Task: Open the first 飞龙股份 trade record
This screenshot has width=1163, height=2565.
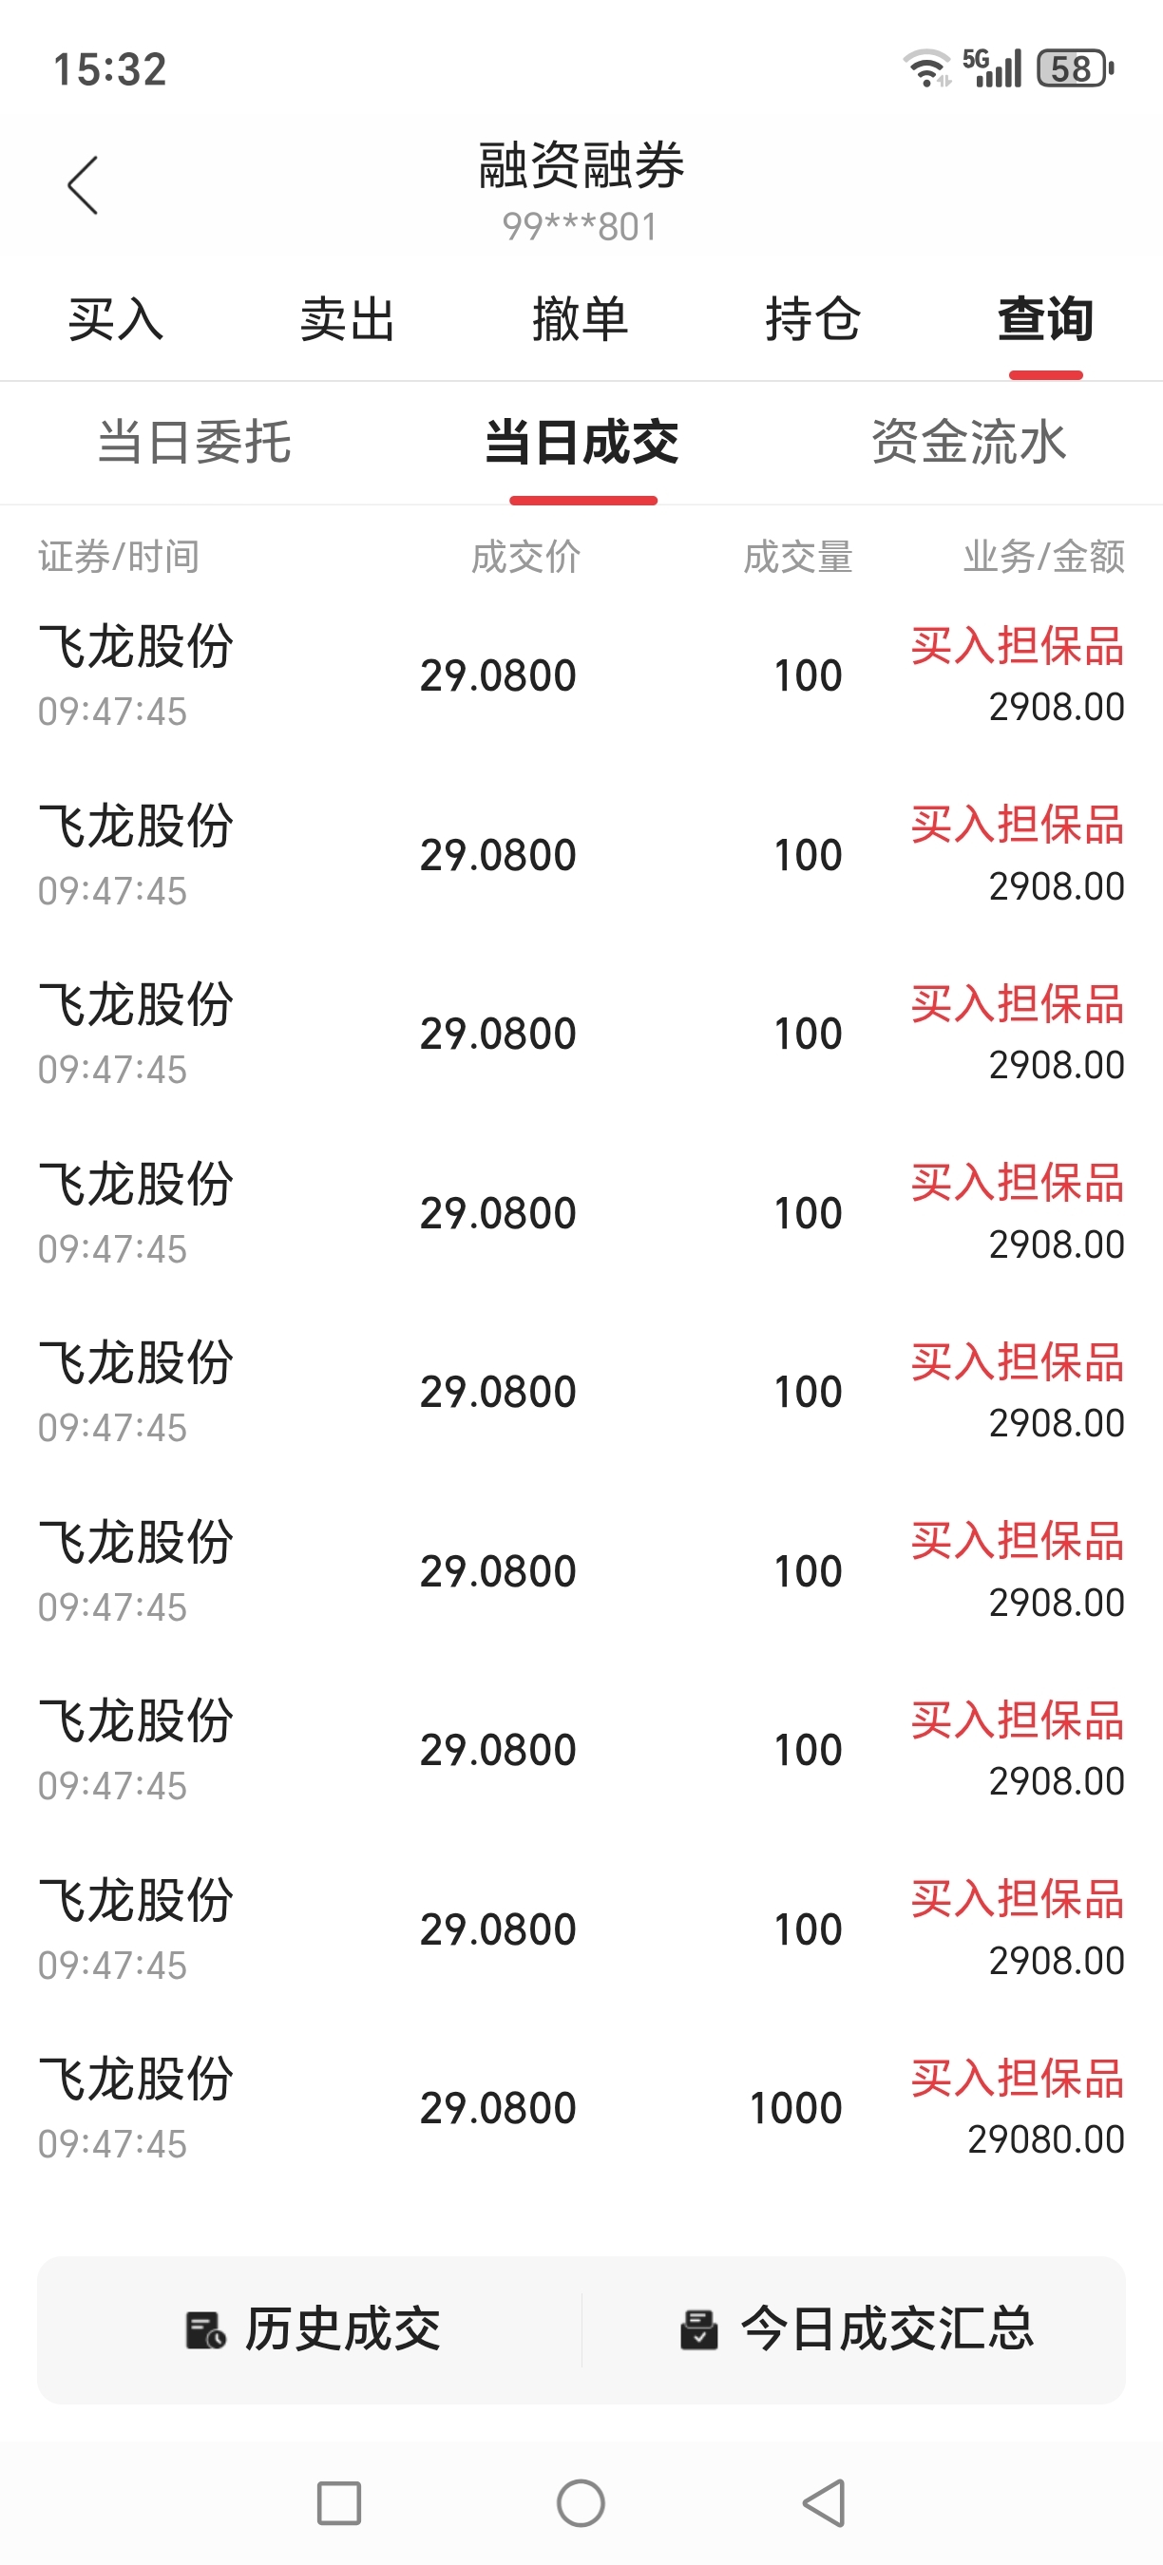Action: (581, 675)
